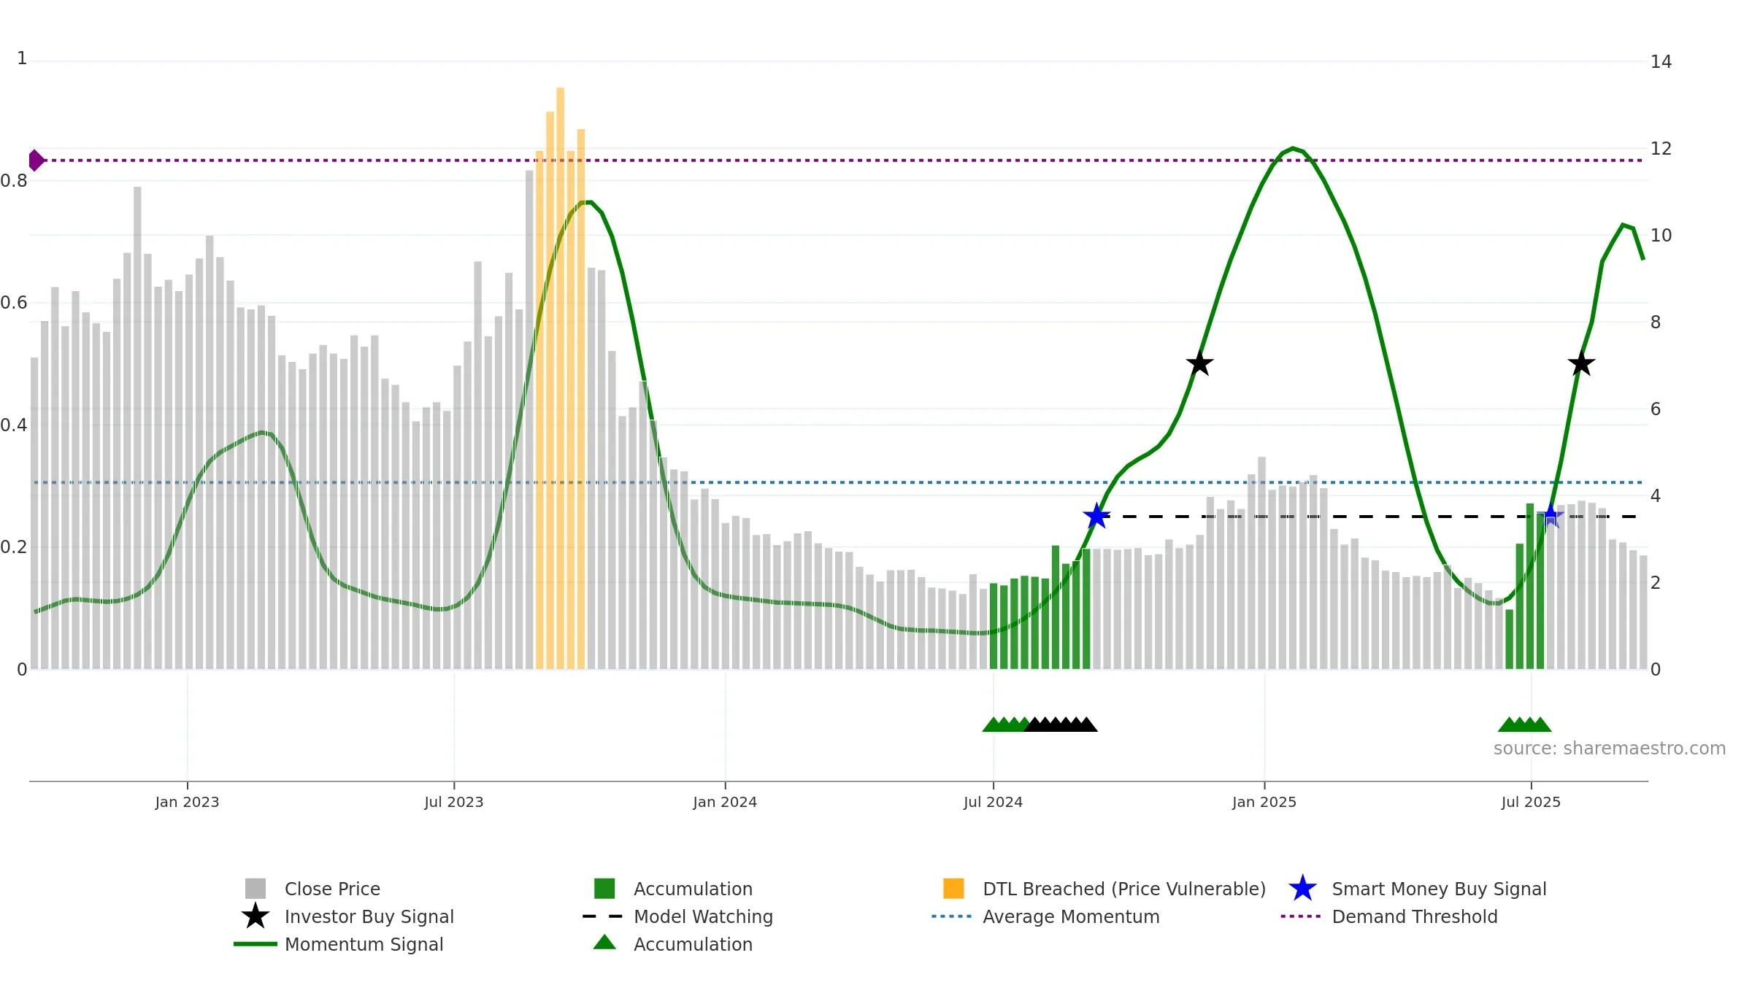Click the source: sharemaestro.com text
The image size is (1752, 985).
point(1610,749)
